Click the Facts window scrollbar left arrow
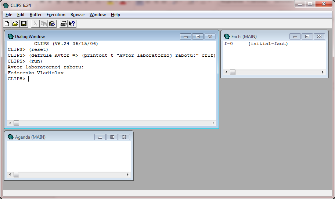Screen dimensions: 335x199 point(226,72)
